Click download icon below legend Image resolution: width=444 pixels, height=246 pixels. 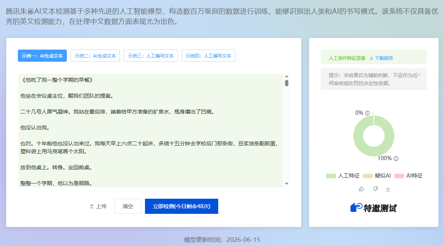388,189
